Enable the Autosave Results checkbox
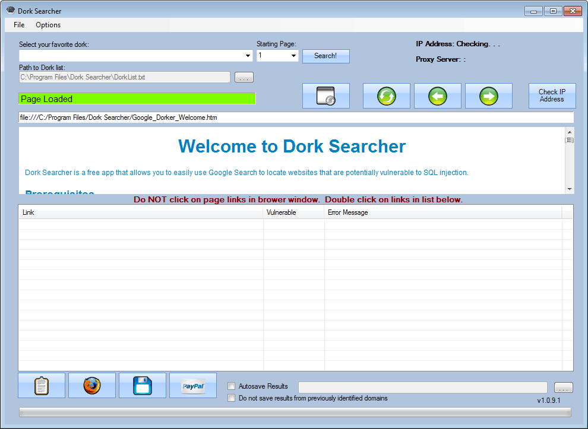Image resolution: width=588 pixels, height=429 pixels. [232, 386]
